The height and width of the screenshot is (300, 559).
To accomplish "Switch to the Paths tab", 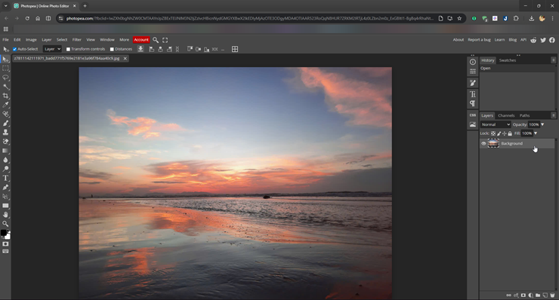I will [524, 115].
